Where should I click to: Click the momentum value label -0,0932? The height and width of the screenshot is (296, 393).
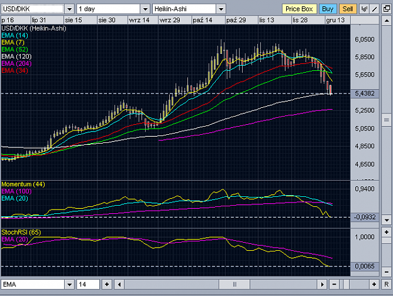tap(365, 217)
